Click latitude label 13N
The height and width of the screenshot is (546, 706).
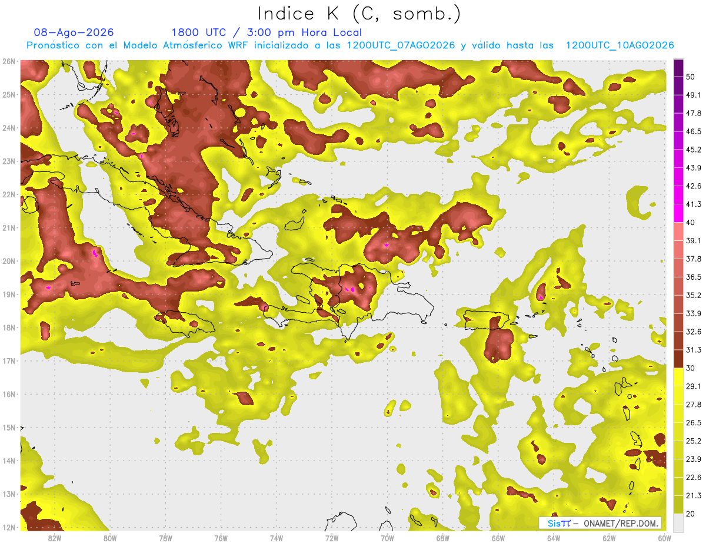click(8, 494)
